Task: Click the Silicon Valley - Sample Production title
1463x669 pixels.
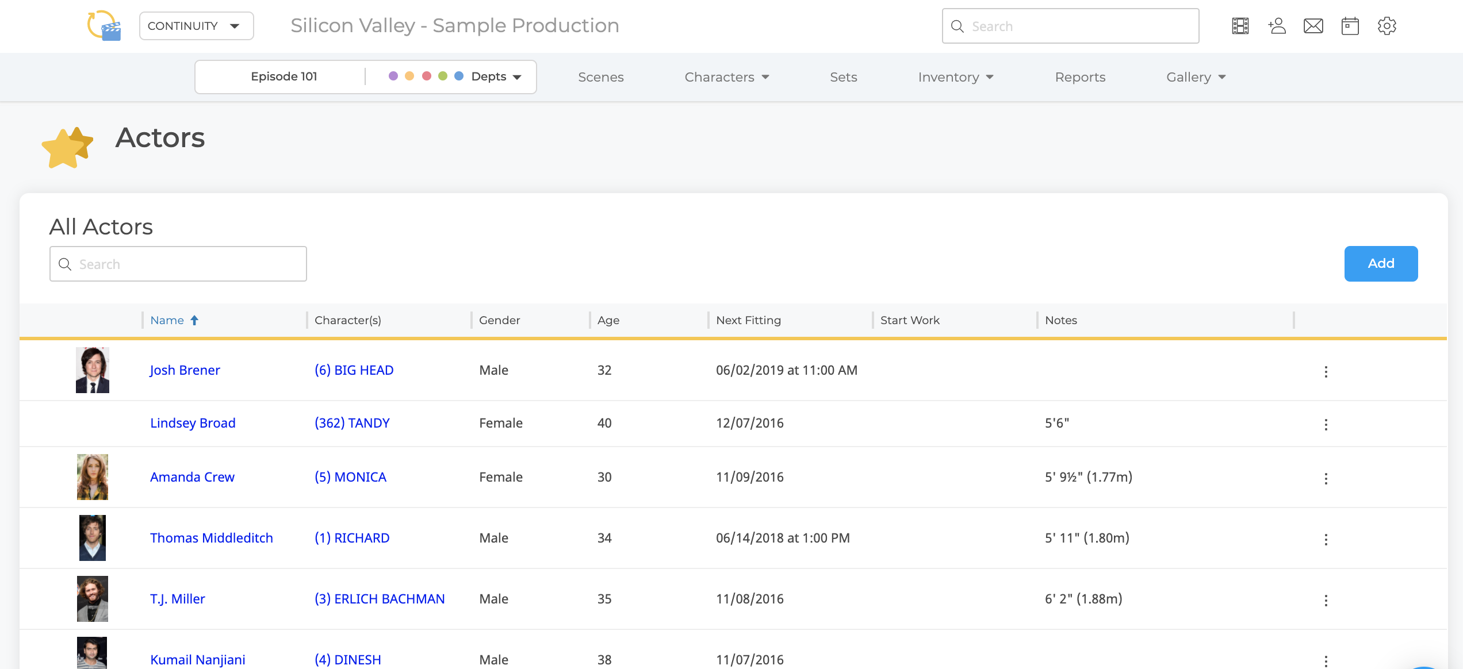Action: [x=455, y=25]
